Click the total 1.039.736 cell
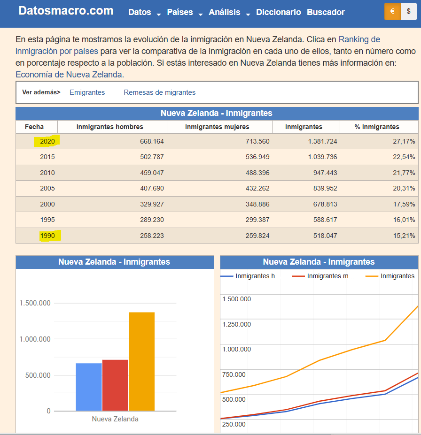This screenshot has height=435, width=421. pos(322,157)
